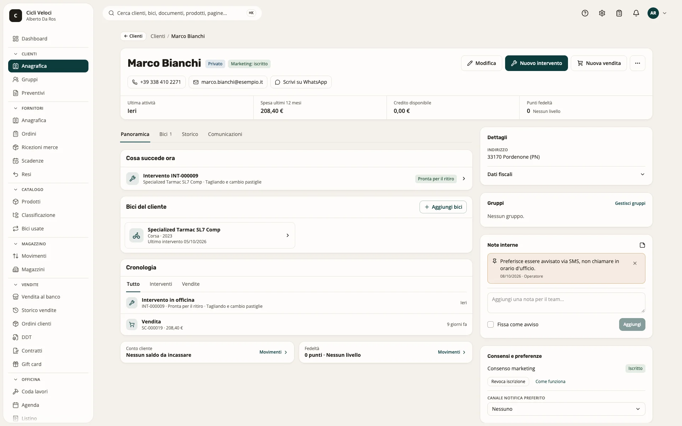The width and height of the screenshot is (682, 426).
Task: Open the Specialized Tarmac SL7 Comp bike card
Action: (x=210, y=235)
